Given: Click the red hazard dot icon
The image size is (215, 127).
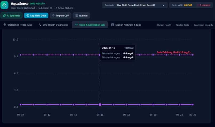Looking at the screenshot, I should [198, 5].
